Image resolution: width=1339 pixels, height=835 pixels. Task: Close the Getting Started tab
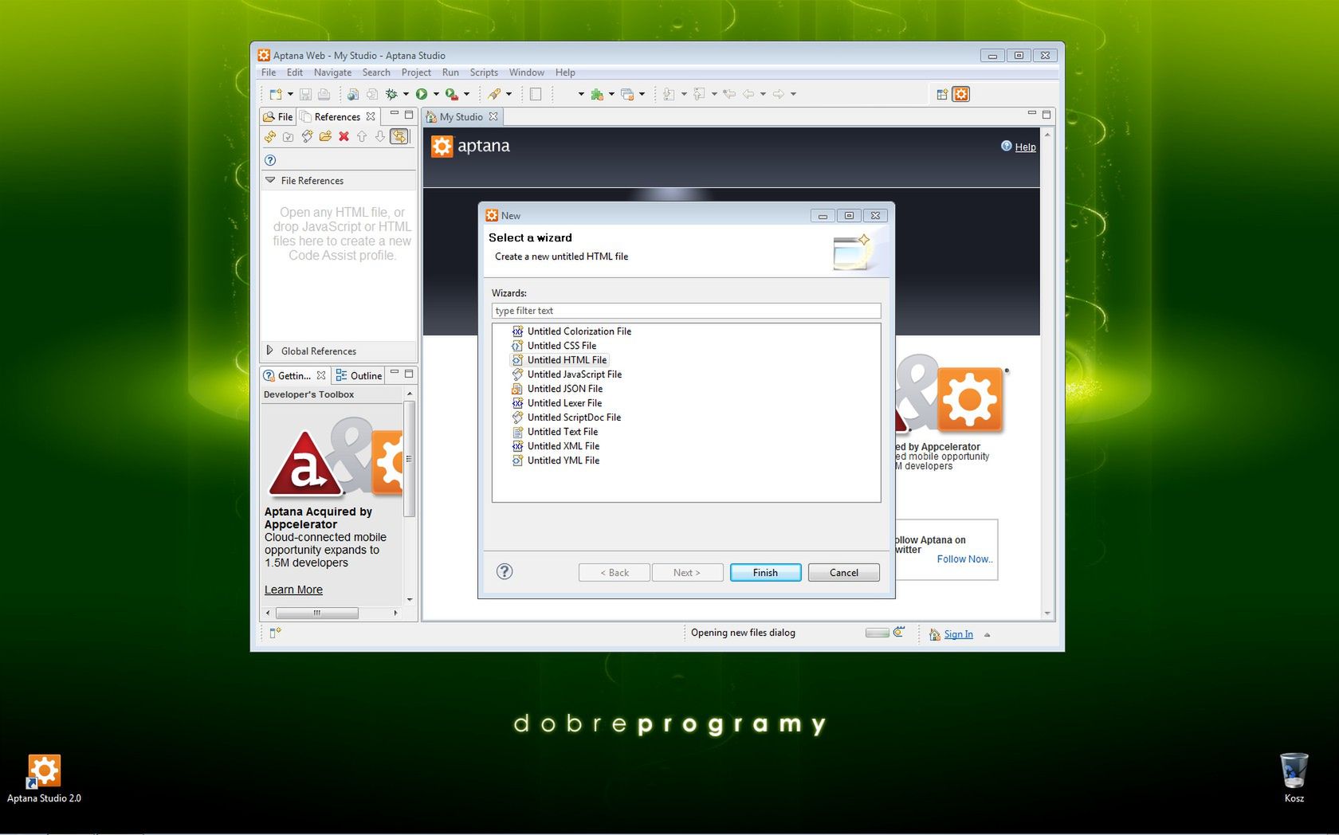321,375
